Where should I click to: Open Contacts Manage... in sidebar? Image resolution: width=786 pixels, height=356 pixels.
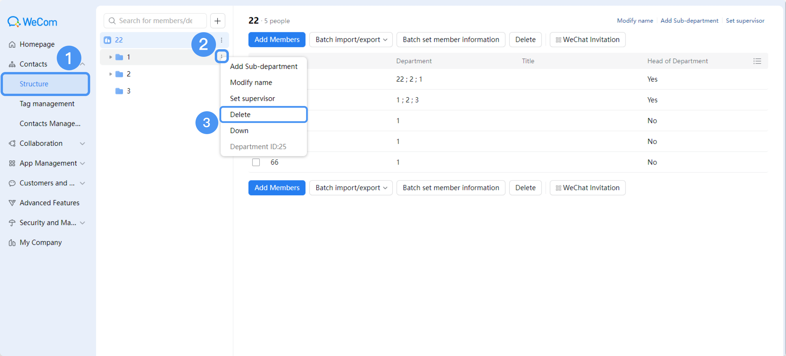tap(50, 124)
